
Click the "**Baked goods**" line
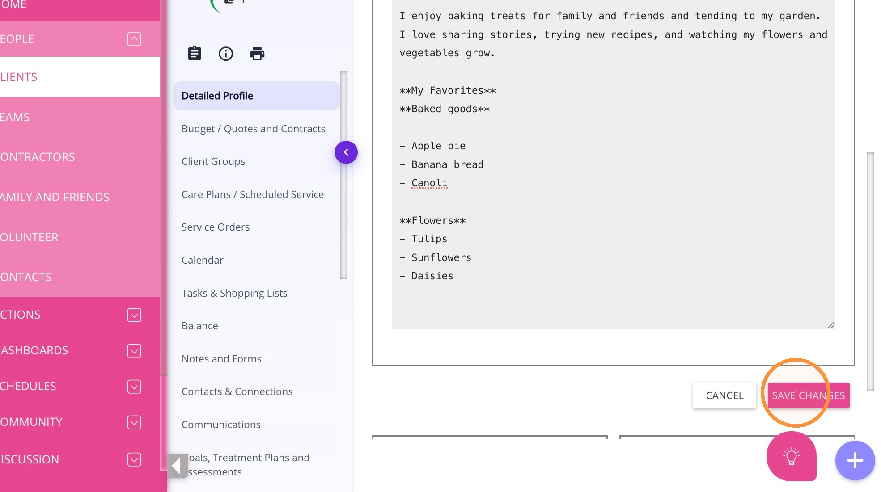point(445,109)
